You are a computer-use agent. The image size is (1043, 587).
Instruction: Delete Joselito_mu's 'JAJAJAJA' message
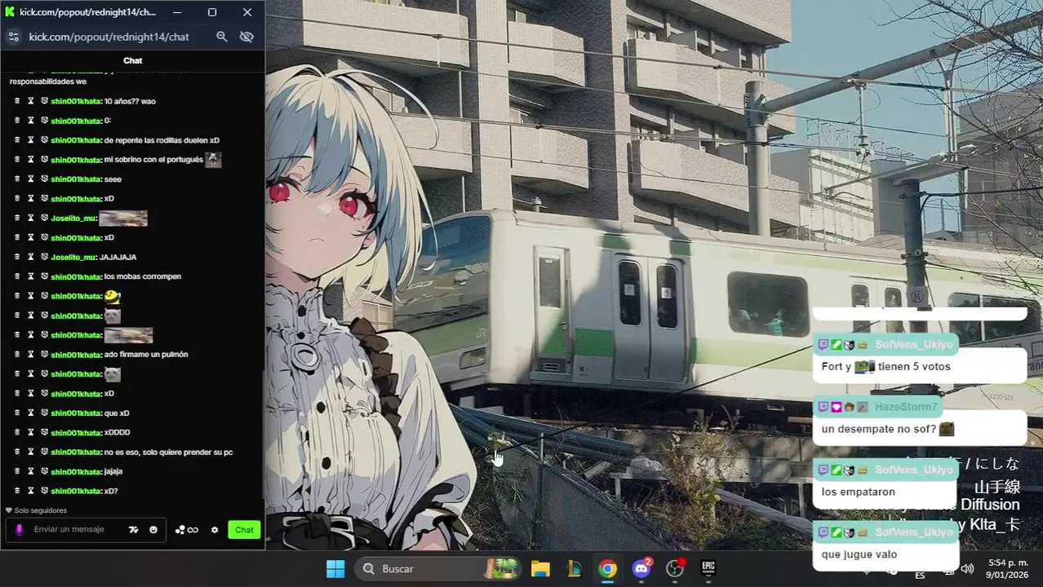click(17, 257)
